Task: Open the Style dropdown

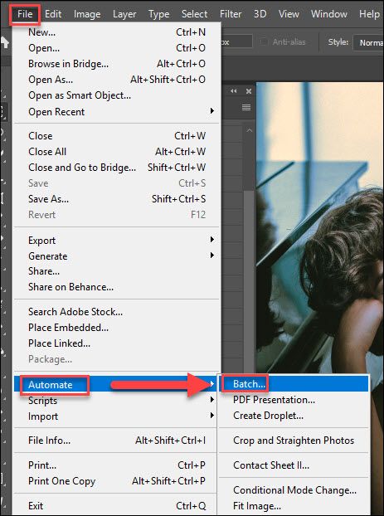Action: tap(368, 43)
